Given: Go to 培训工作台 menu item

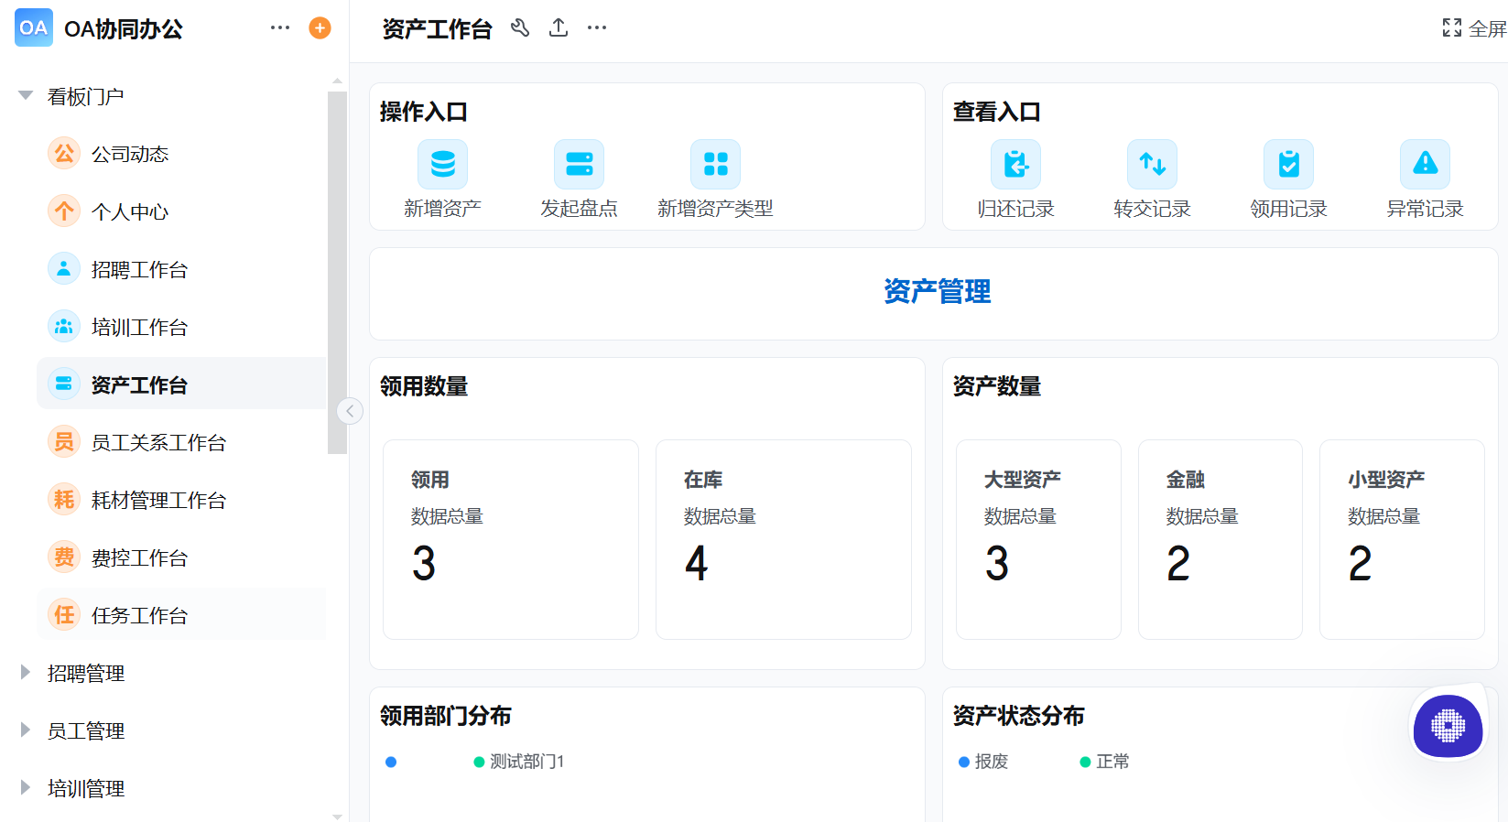Looking at the screenshot, I should tap(181, 327).
